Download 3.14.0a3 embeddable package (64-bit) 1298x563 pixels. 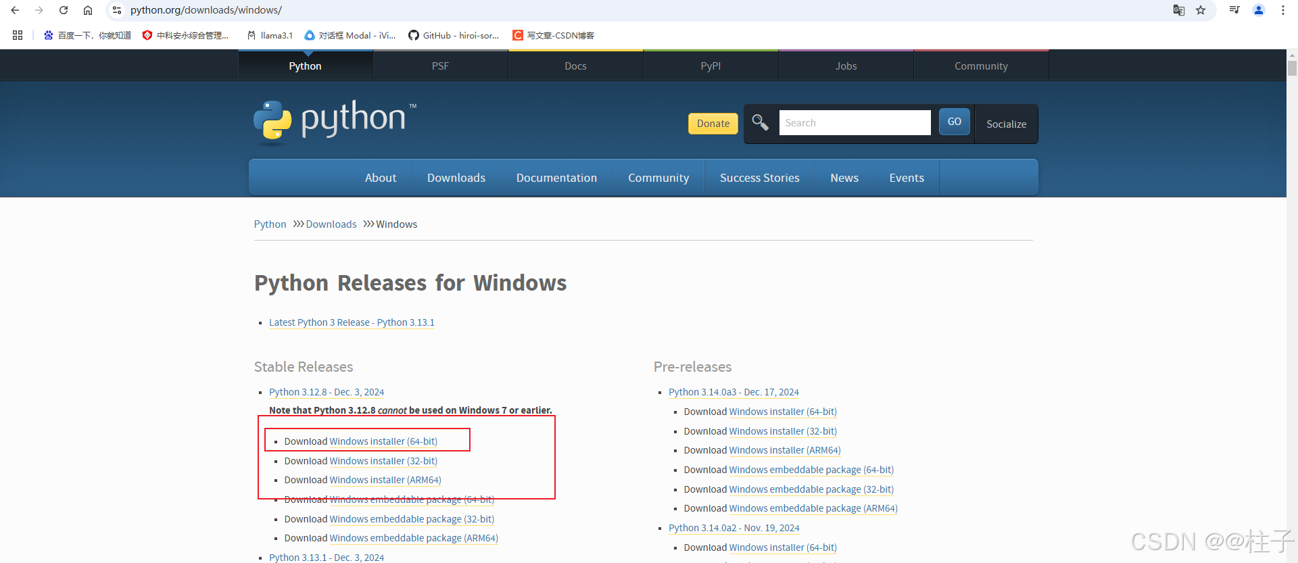coord(811,470)
